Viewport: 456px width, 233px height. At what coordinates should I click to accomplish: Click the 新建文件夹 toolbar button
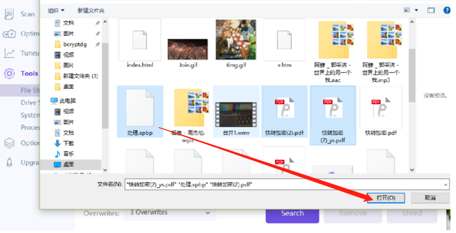[x=91, y=11]
